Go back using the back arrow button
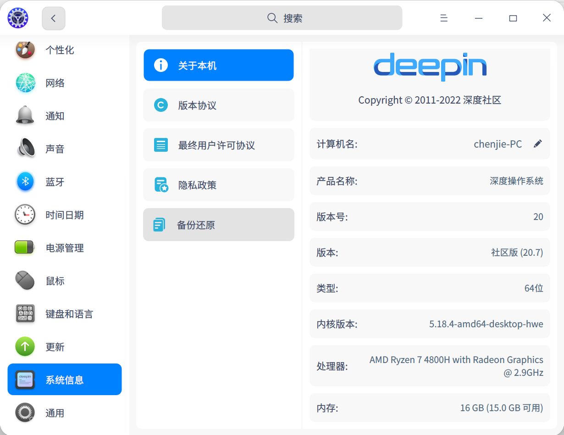This screenshot has height=435, width=564. 54,18
